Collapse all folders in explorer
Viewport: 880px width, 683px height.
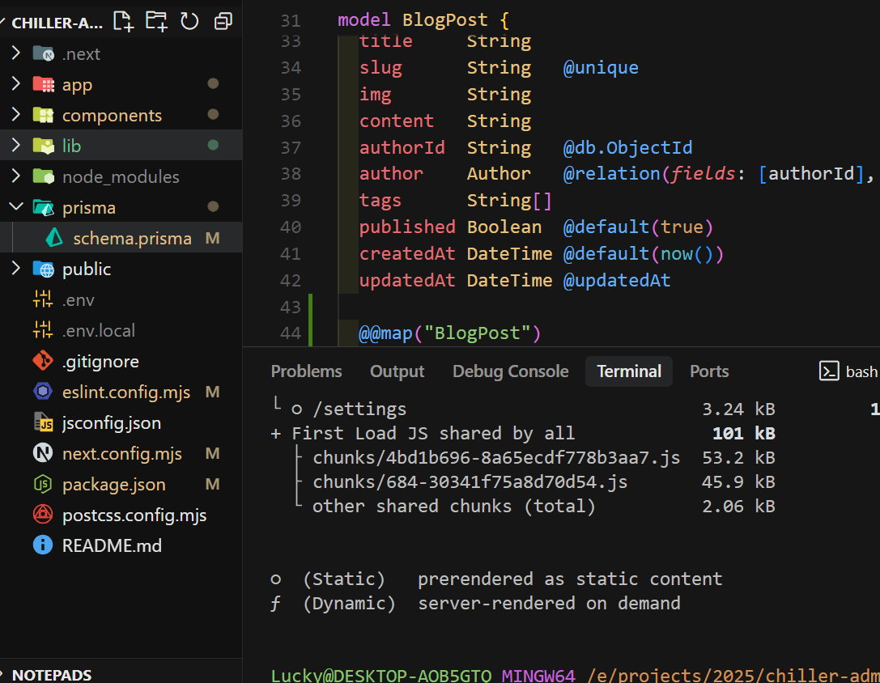[x=223, y=22]
